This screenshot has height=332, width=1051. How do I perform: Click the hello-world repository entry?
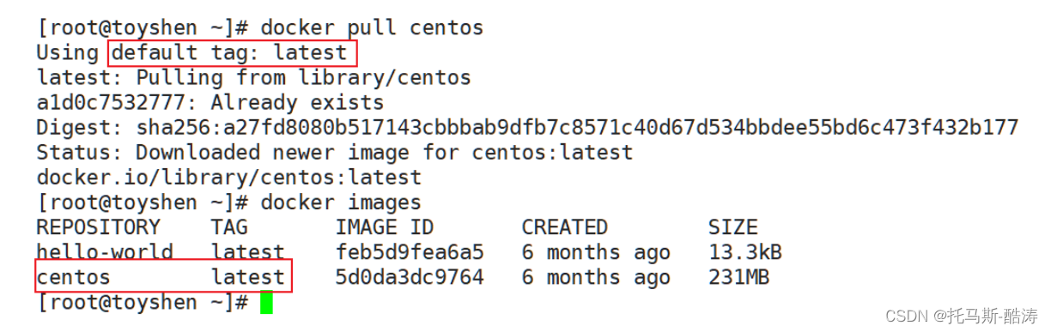pyautogui.click(x=105, y=252)
